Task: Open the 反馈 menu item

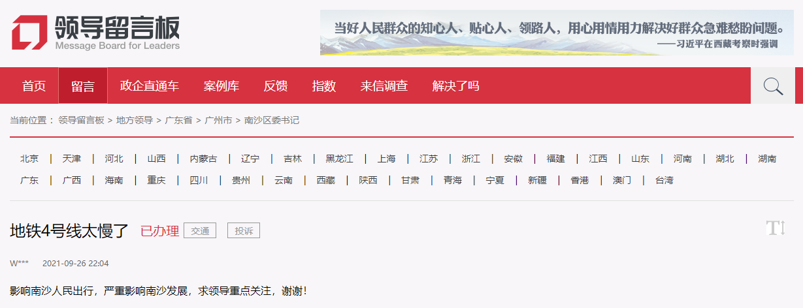Action: point(276,86)
